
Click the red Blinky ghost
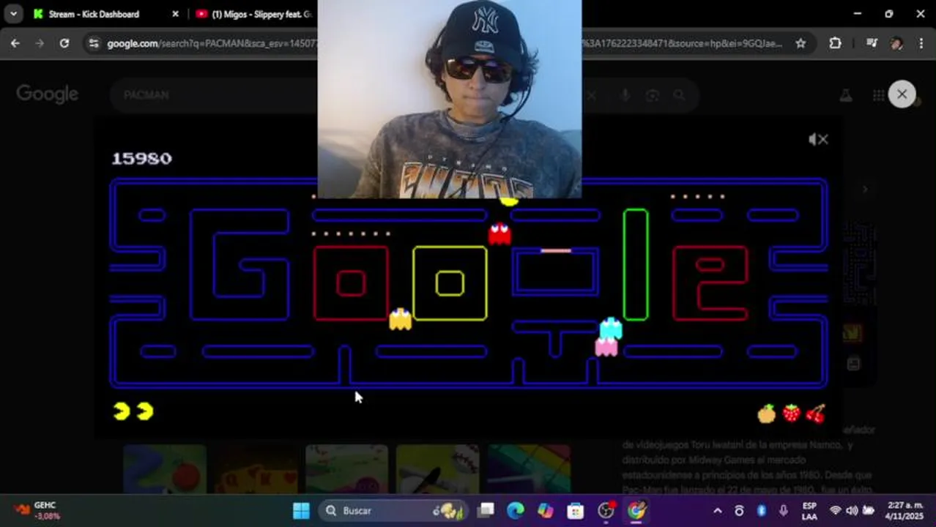coord(499,233)
